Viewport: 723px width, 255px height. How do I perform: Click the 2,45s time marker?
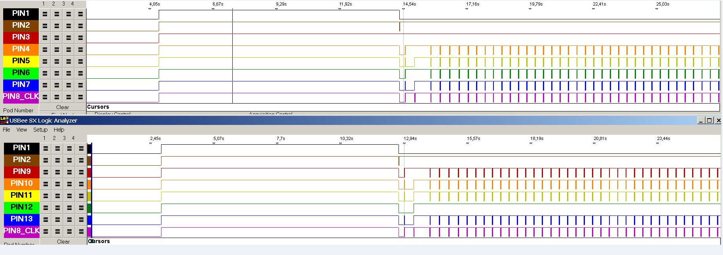(155, 139)
